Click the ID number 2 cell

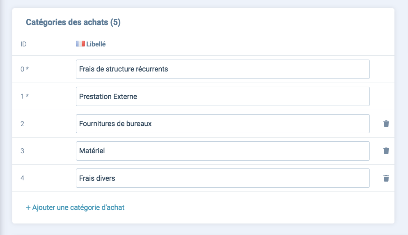tap(23, 124)
